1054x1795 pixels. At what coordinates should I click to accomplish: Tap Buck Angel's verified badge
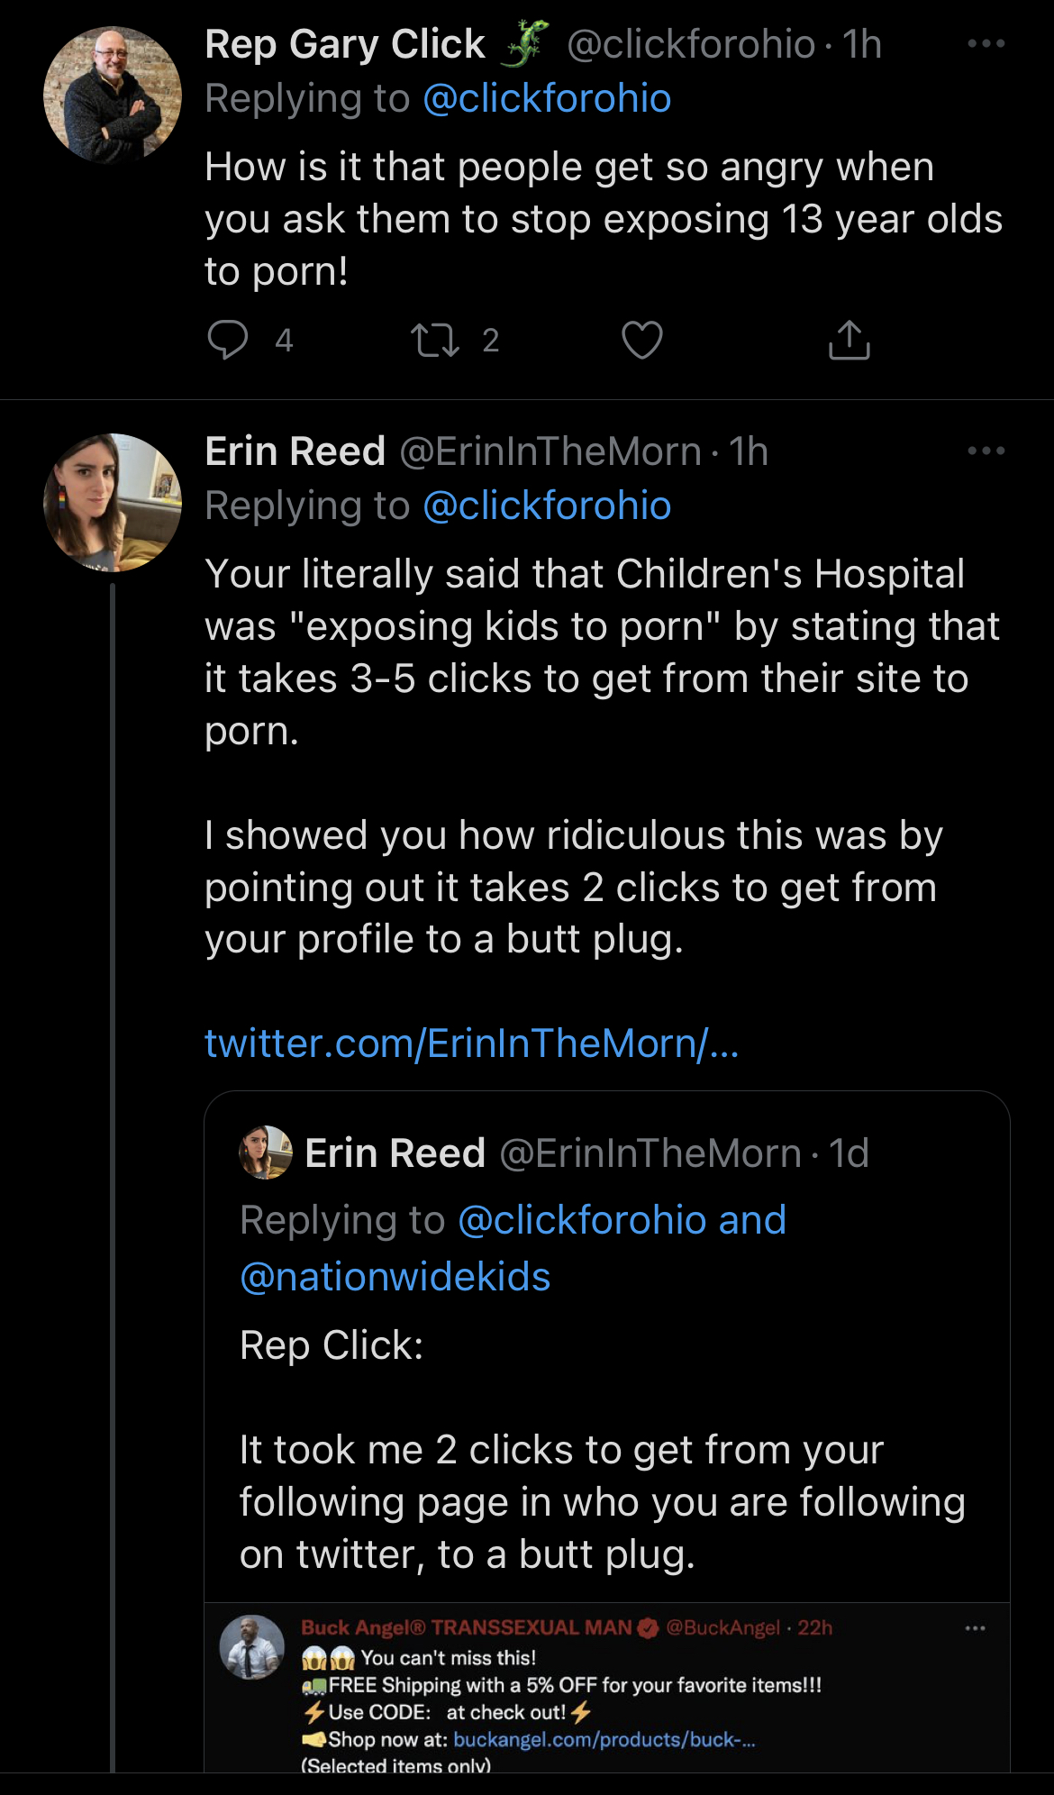[x=648, y=1627]
